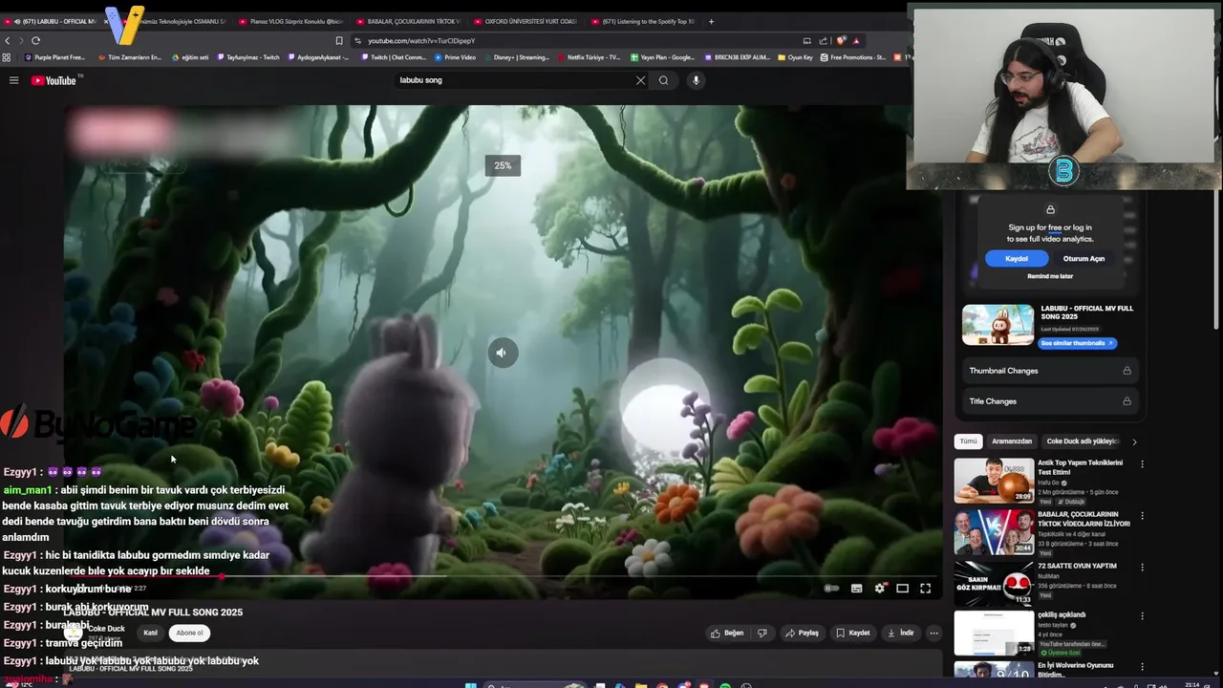This screenshot has width=1223, height=688.
Task: Go back with browser back arrow
Action: (8, 40)
